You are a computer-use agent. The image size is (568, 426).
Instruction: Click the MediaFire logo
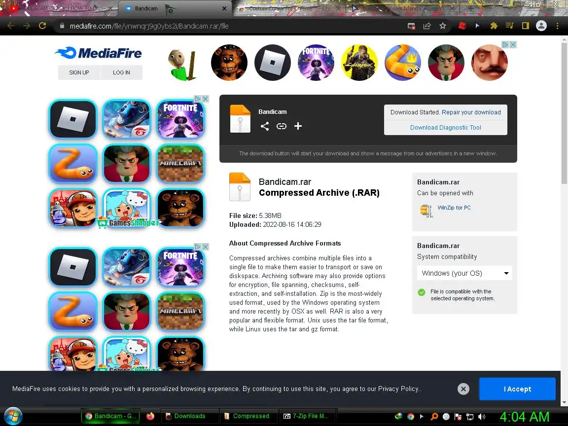pyautogui.click(x=98, y=53)
